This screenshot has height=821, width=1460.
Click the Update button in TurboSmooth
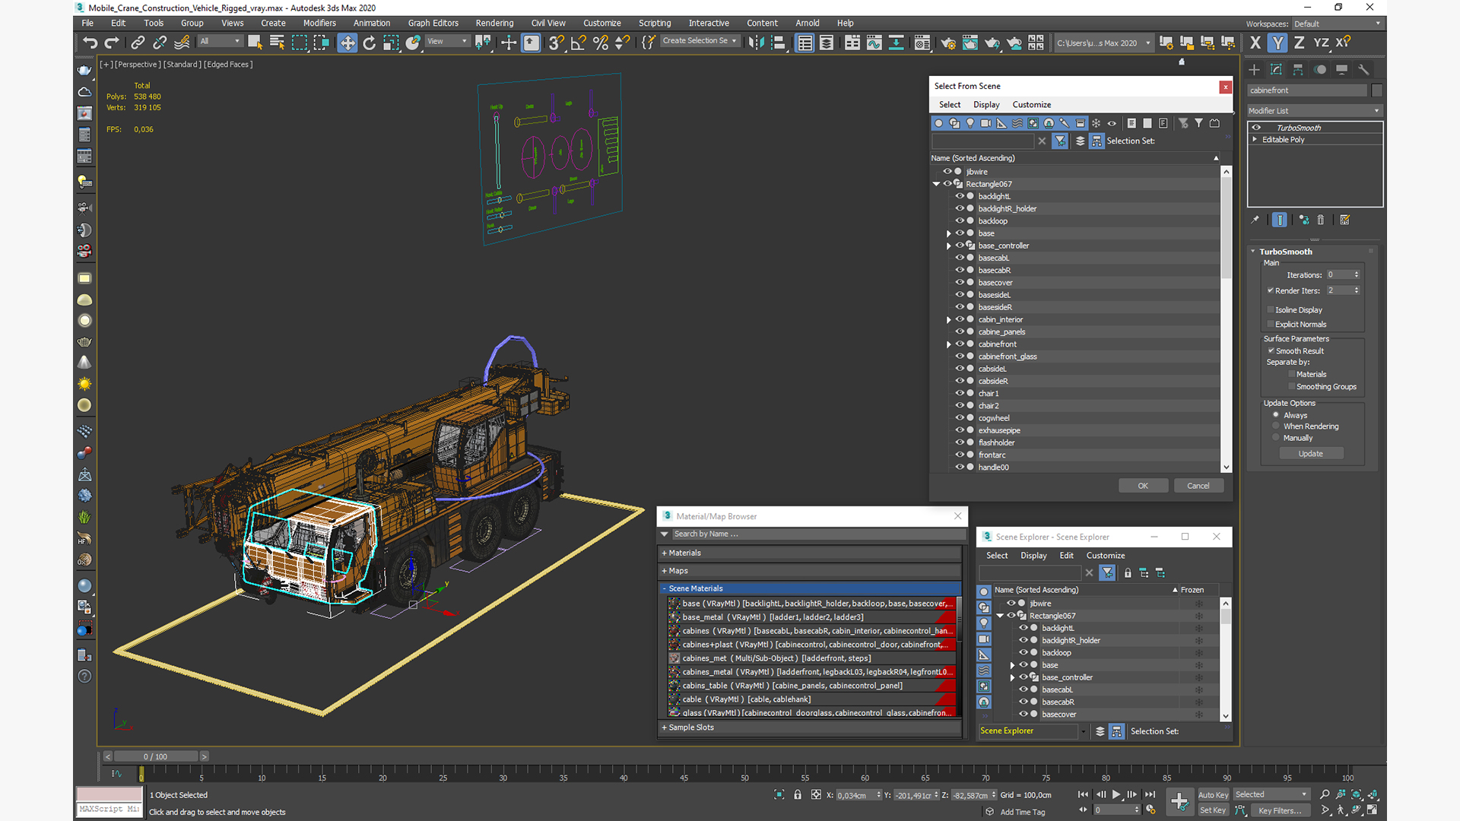pyautogui.click(x=1311, y=454)
